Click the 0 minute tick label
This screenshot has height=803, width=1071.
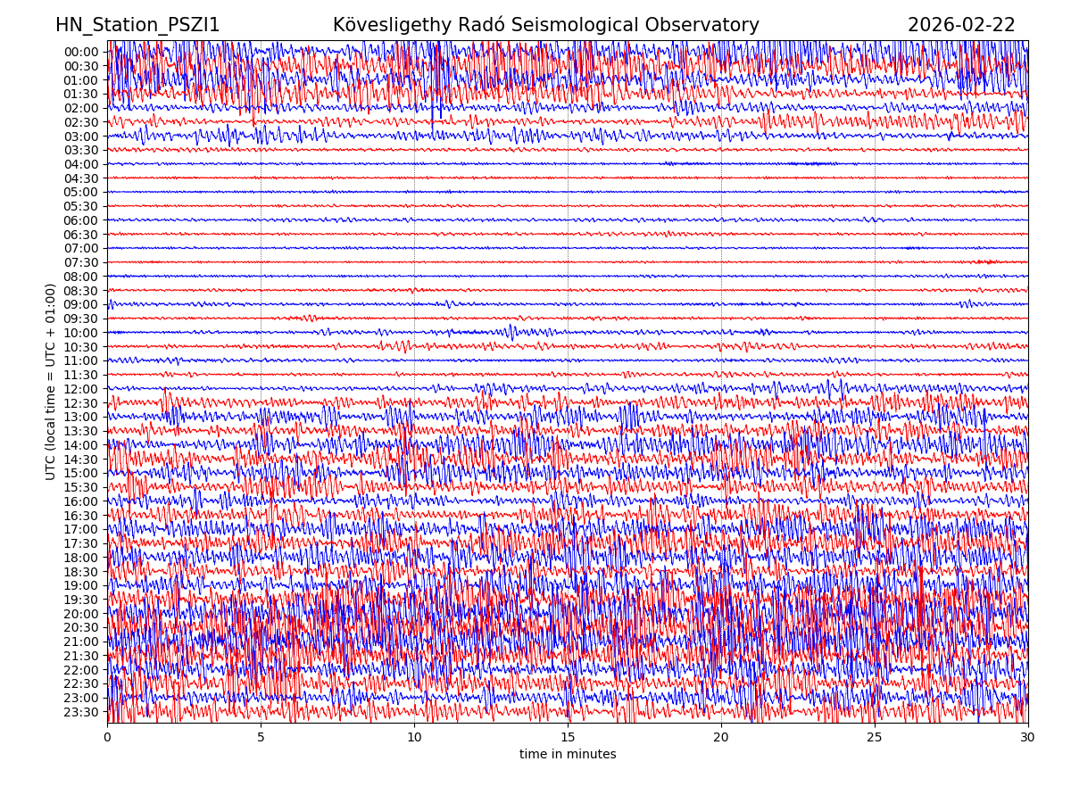click(x=108, y=738)
